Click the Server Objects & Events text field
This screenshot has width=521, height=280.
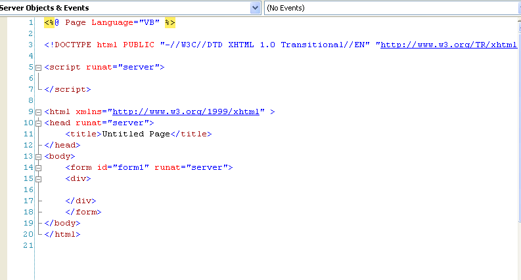[x=125, y=8]
